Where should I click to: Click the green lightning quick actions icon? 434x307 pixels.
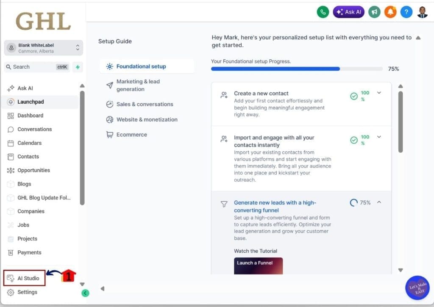(x=78, y=67)
